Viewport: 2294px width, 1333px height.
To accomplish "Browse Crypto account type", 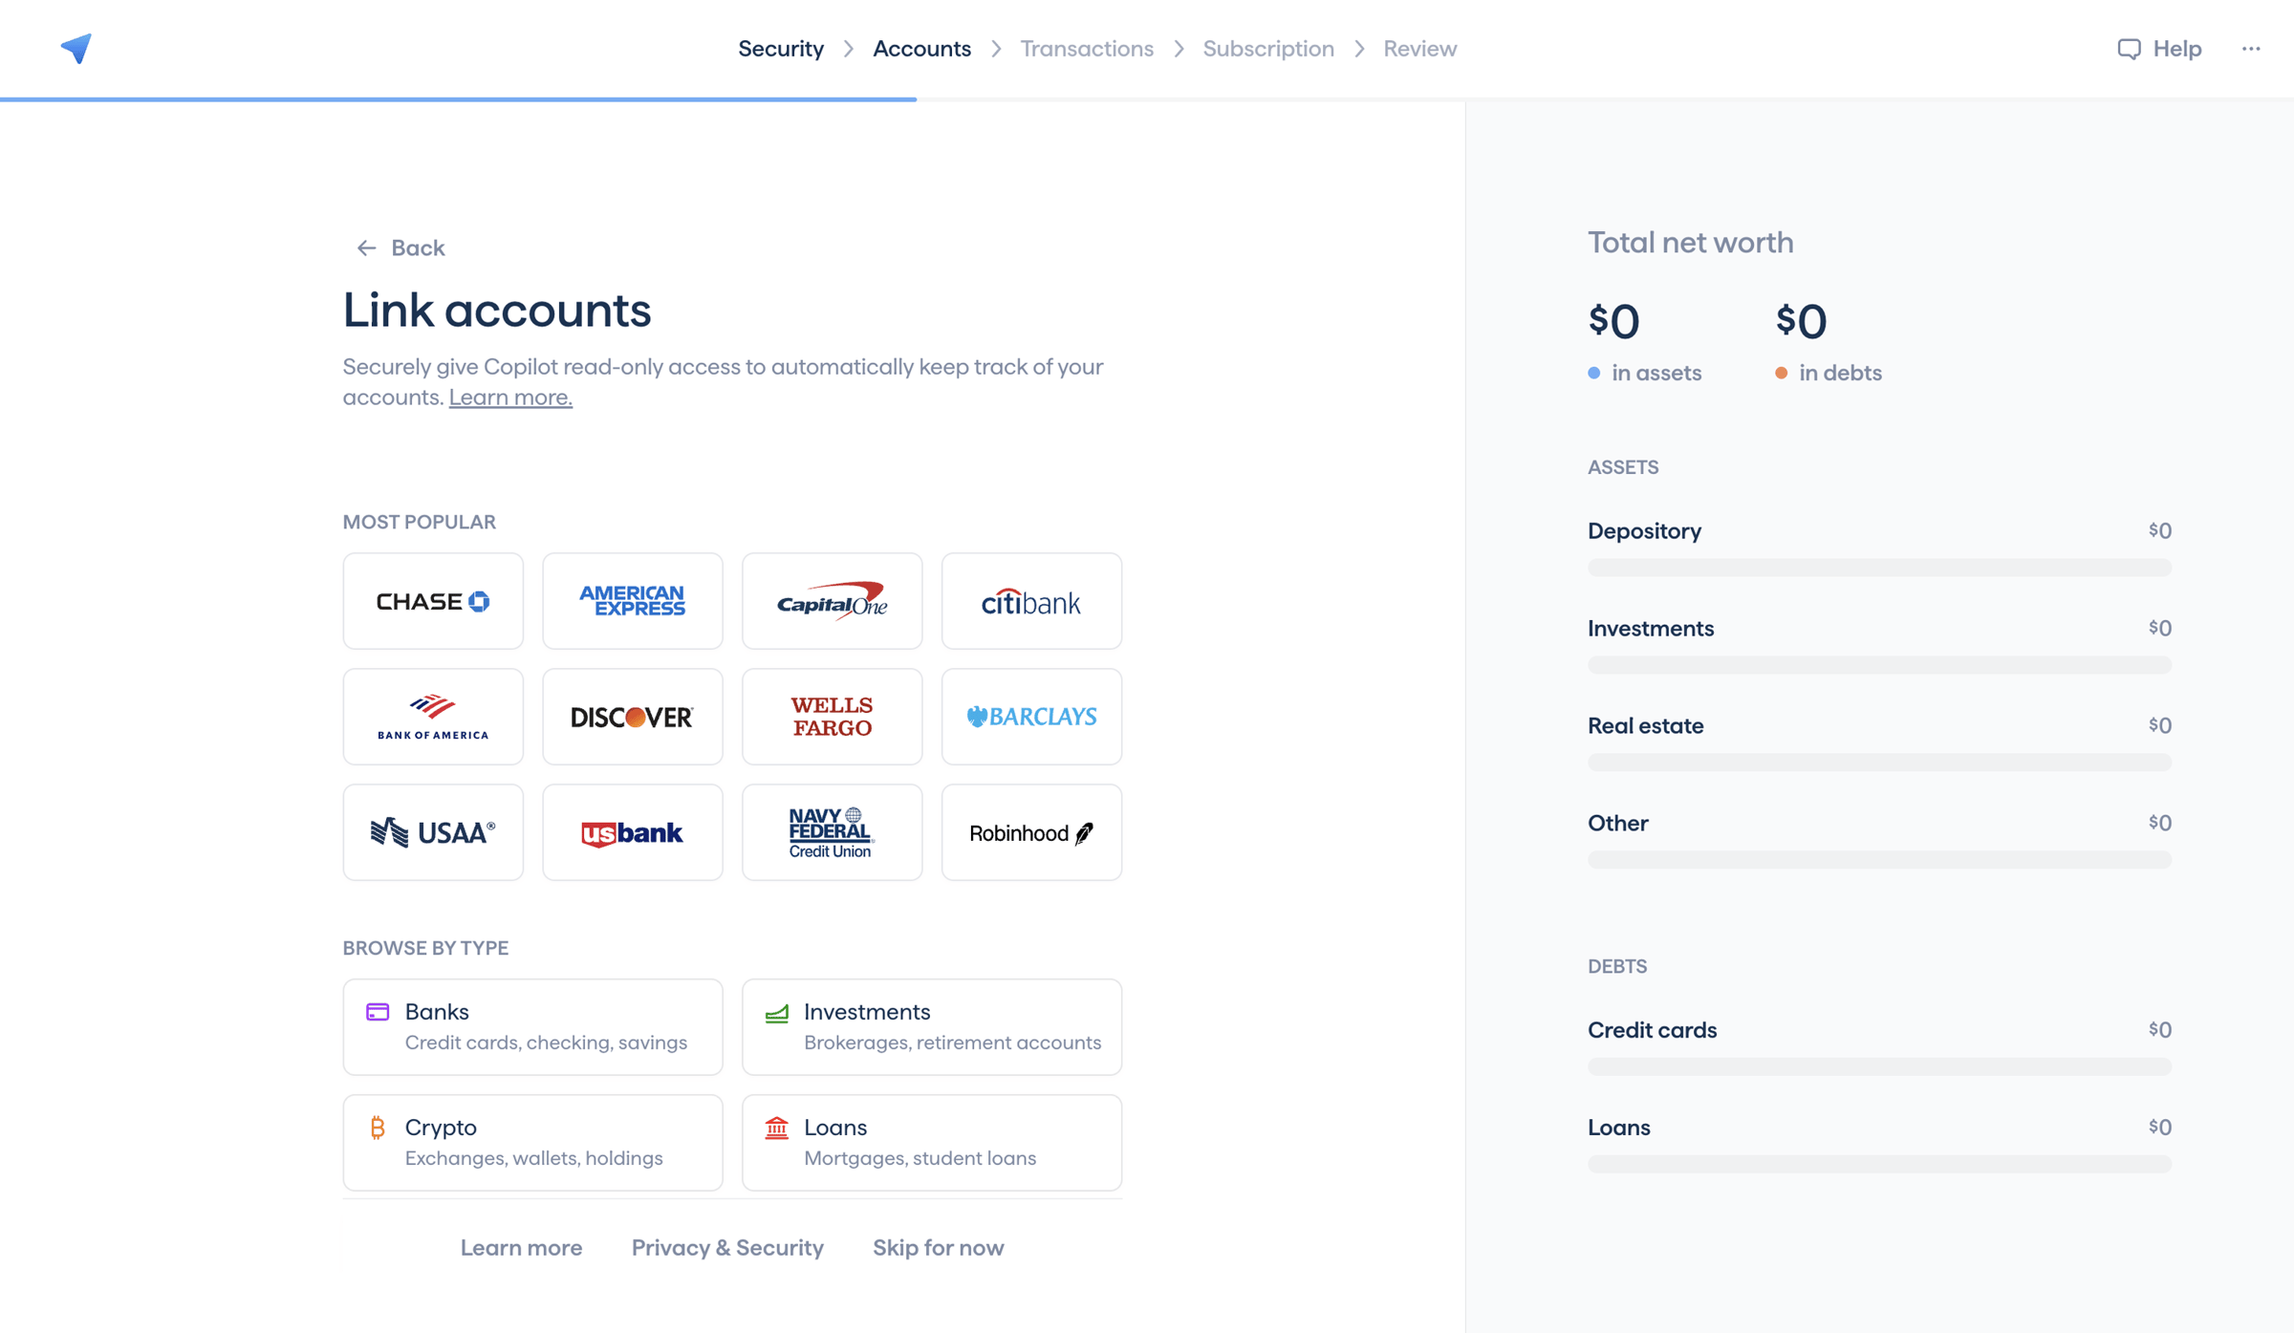I will tap(533, 1143).
